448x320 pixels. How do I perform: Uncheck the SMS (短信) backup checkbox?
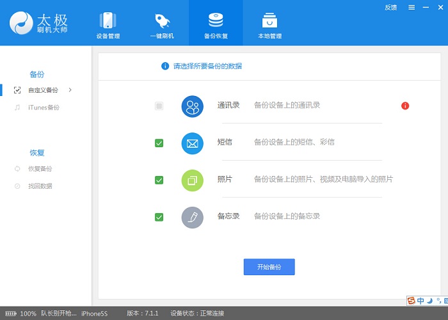[159, 143]
